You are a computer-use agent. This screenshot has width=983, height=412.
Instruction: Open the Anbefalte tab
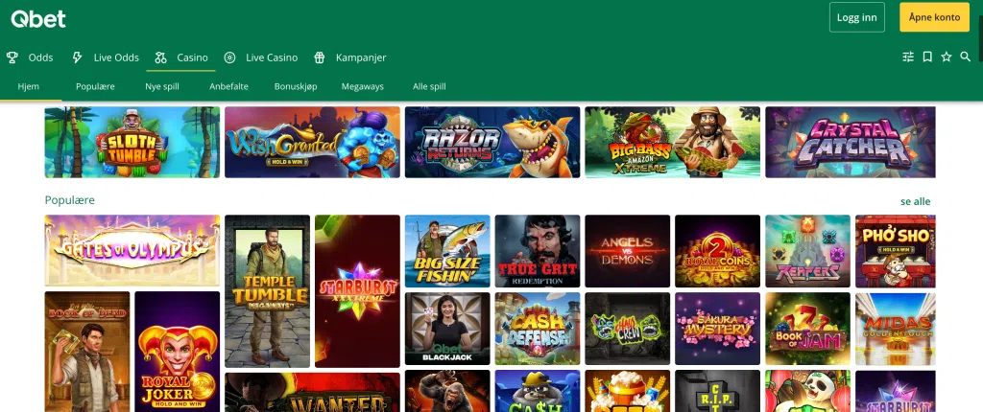click(228, 86)
